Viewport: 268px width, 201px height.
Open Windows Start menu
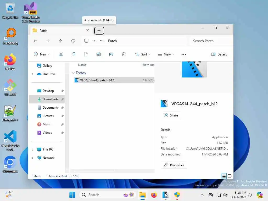tap(72, 195)
